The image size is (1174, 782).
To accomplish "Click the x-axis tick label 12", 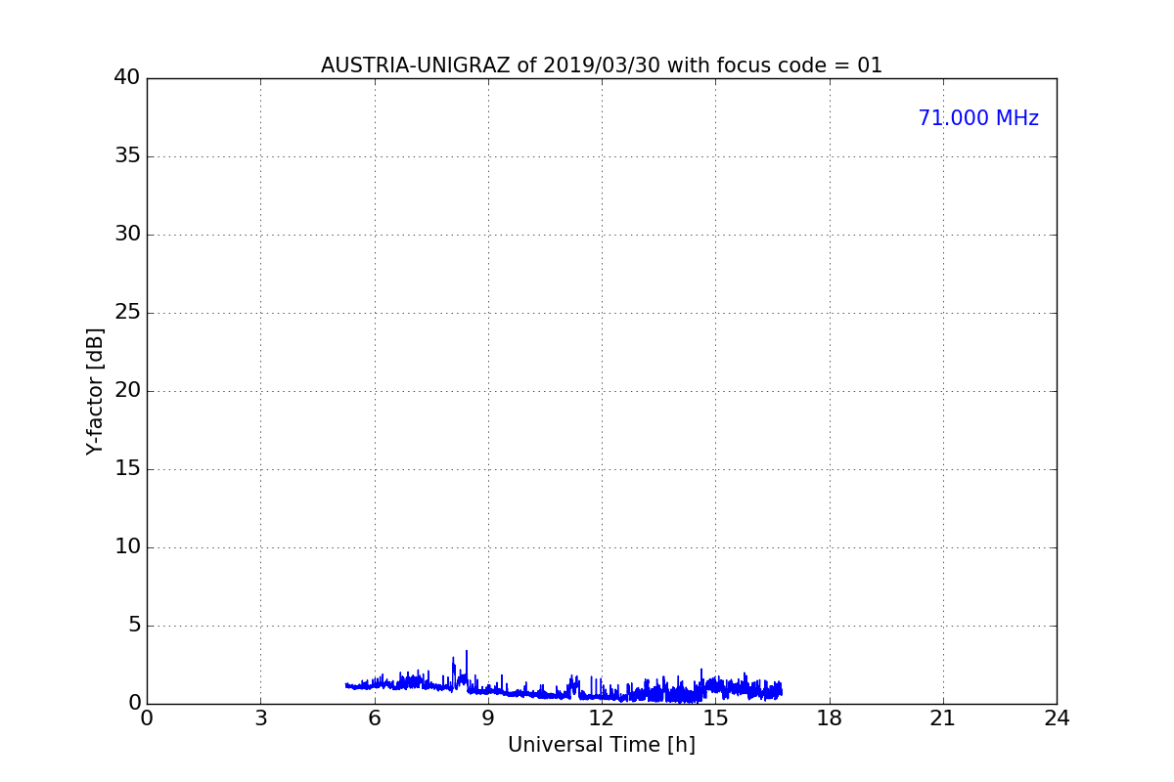I will 602,718.
